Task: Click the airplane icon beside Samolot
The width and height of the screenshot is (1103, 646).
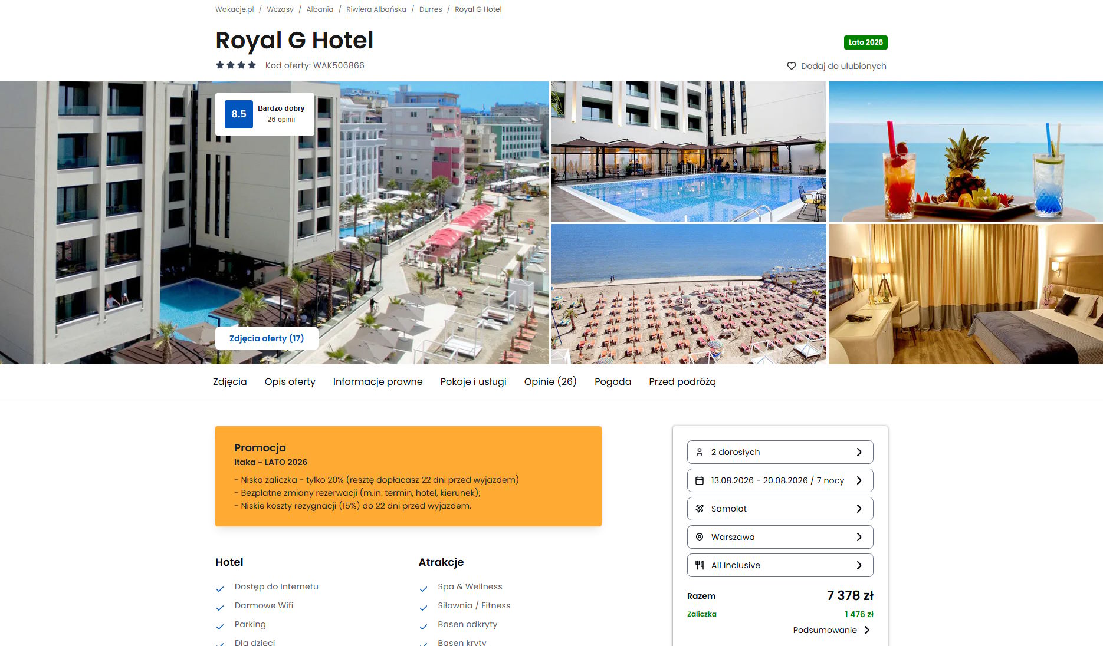Action: (700, 509)
